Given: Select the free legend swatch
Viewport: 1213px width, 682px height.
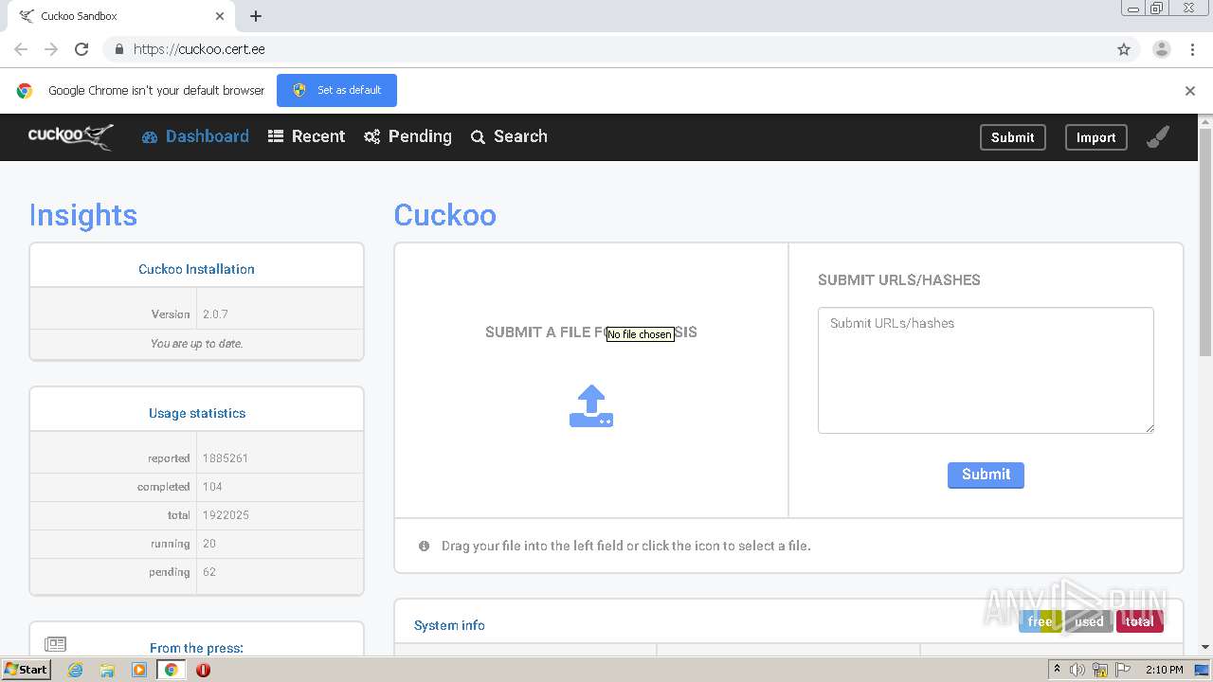Looking at the screenshot, I should 1040,621.
